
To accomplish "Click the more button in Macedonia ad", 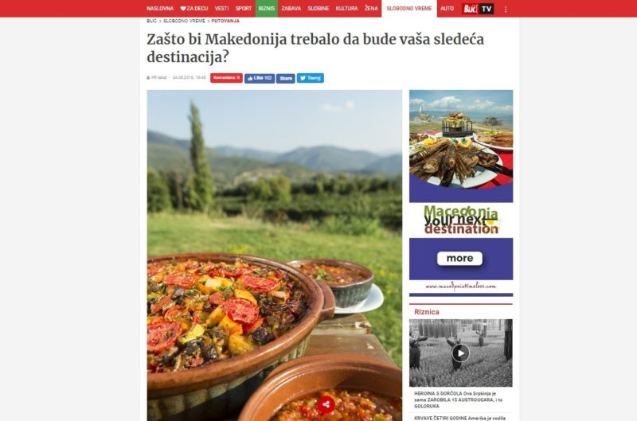I will coord(460,258).
